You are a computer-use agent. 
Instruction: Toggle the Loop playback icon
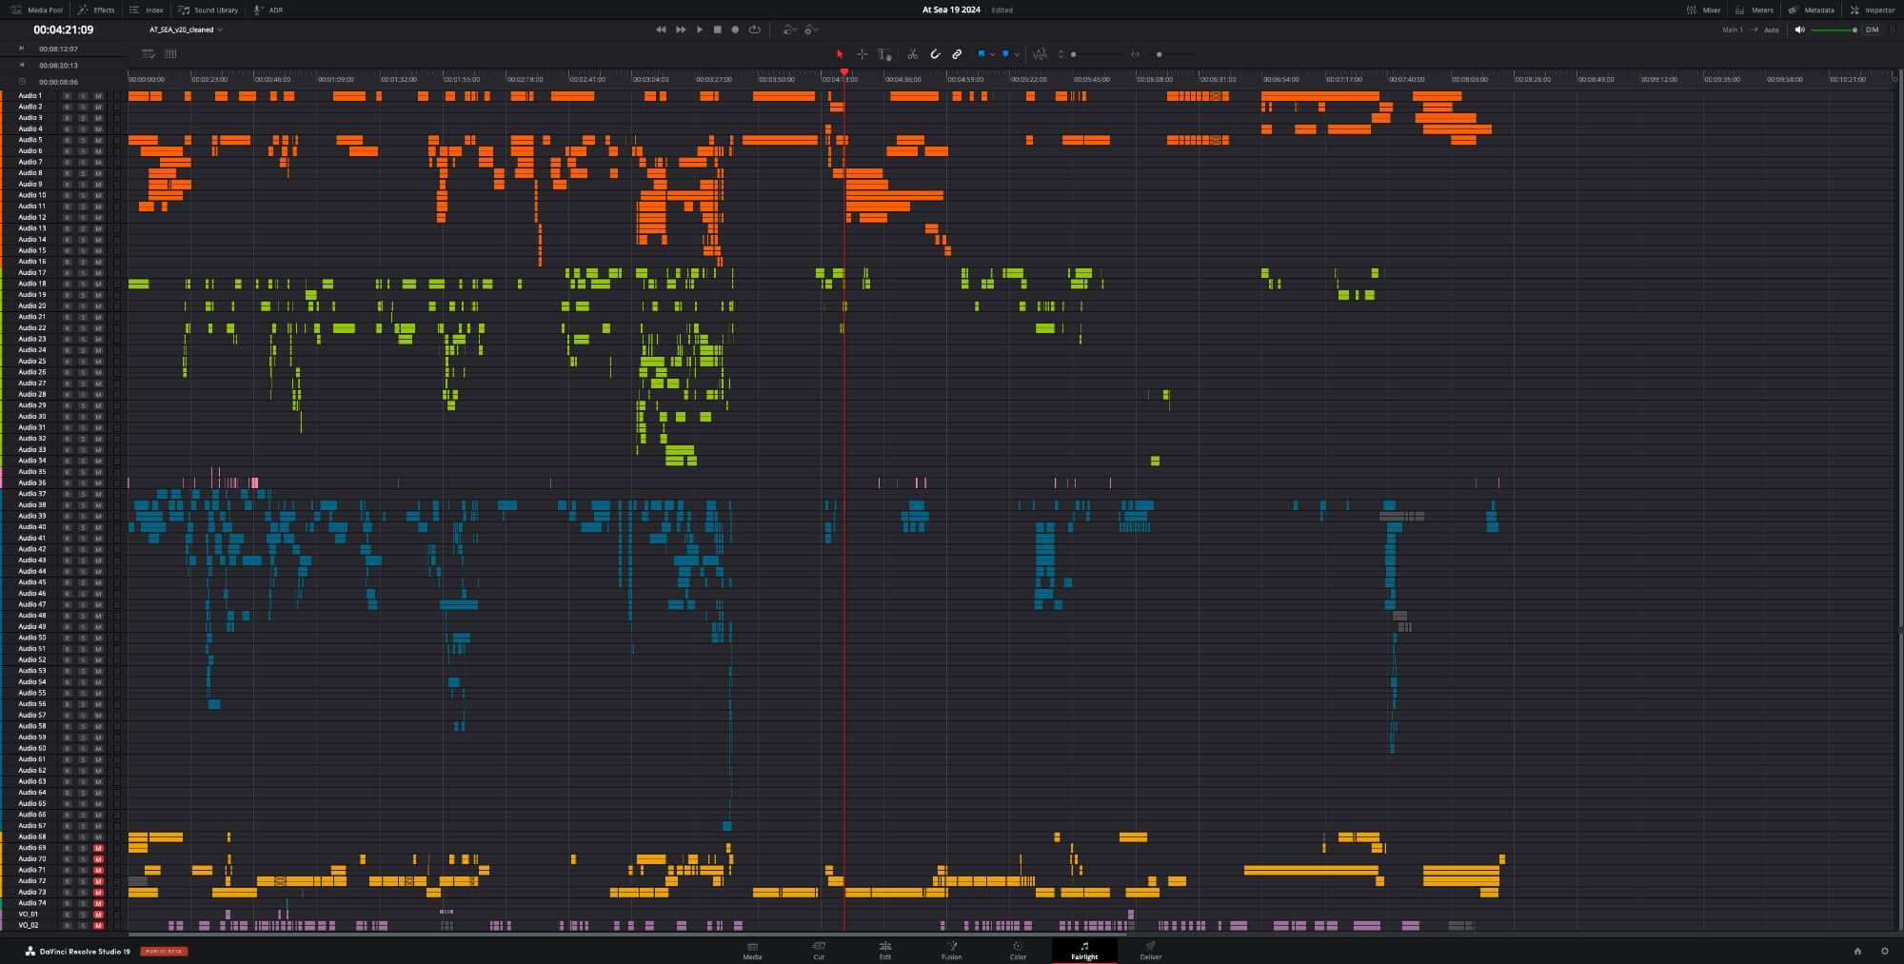coord(754,30)
